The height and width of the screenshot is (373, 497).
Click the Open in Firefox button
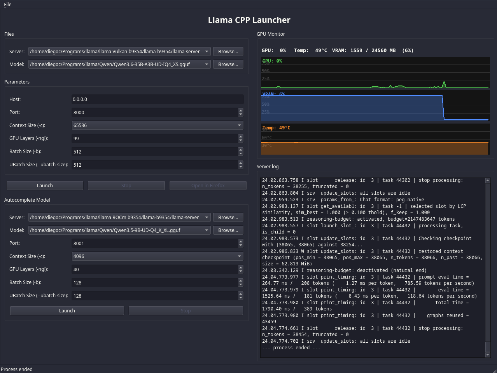click(x=208, y=186)
